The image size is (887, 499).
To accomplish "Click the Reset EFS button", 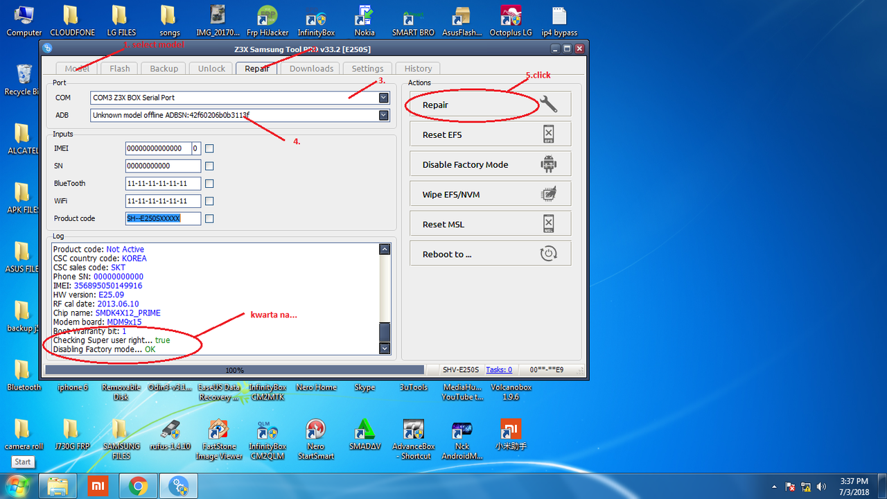I will tap(490, 134).
